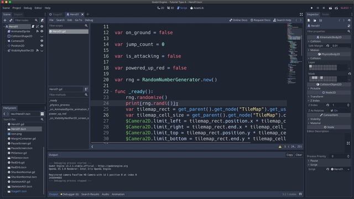354x199 pixels.
Task: Add a new node with the plus icon
Action: 5,20
